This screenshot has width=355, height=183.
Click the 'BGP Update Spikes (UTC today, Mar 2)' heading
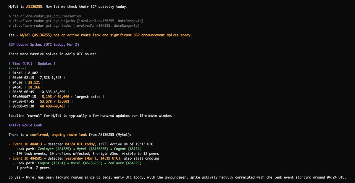coord(44,44)
